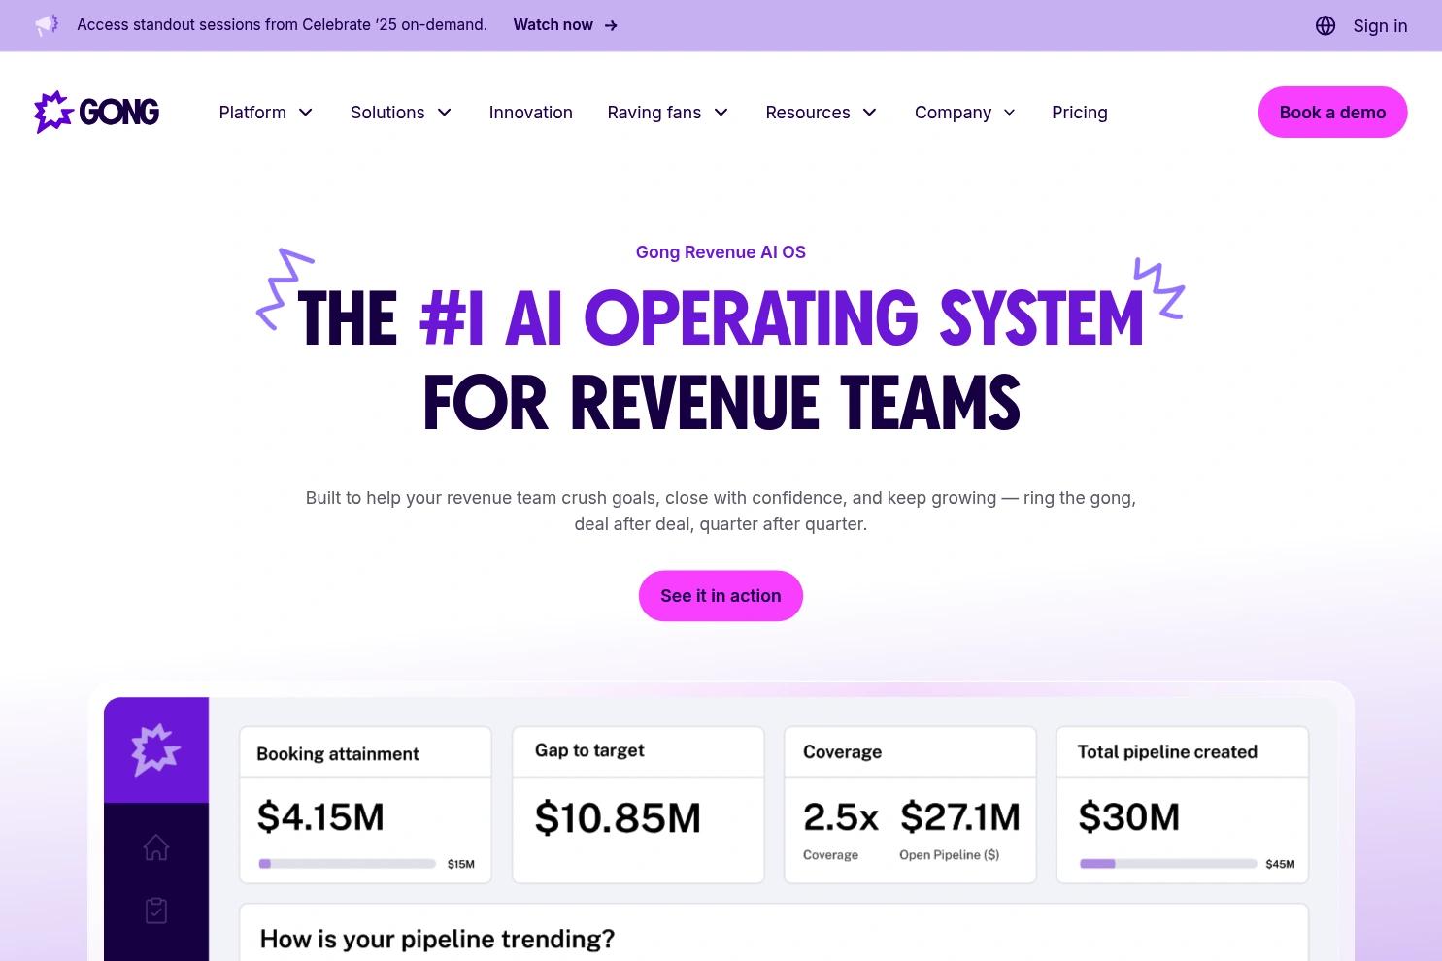The height and width of the screenshot is (961, 1442).
Task: Click the Total pipeline created progress bar
Action: [1168, 864]
